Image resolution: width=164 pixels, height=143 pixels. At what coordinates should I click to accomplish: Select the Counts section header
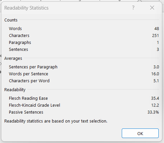click(11, 20)
